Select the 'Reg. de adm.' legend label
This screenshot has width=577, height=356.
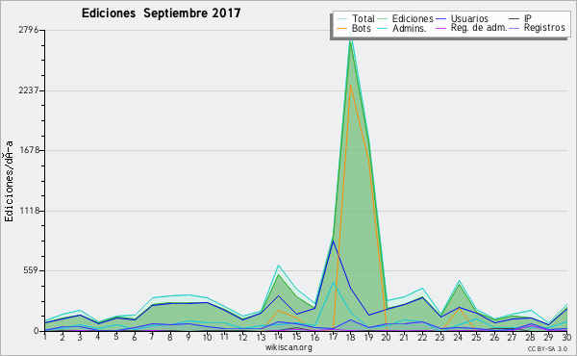tap(479, 28)
